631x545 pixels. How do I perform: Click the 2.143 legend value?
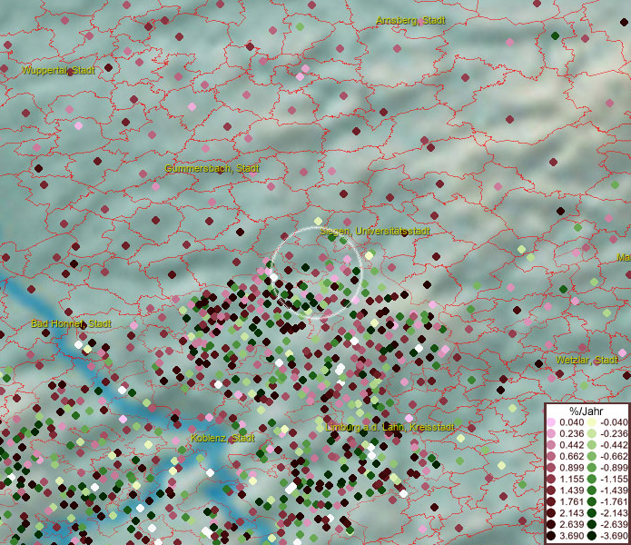coord(571,513)
